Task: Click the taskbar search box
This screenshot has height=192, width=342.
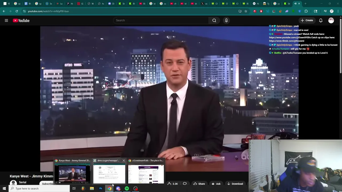Action: click(39, 189)
